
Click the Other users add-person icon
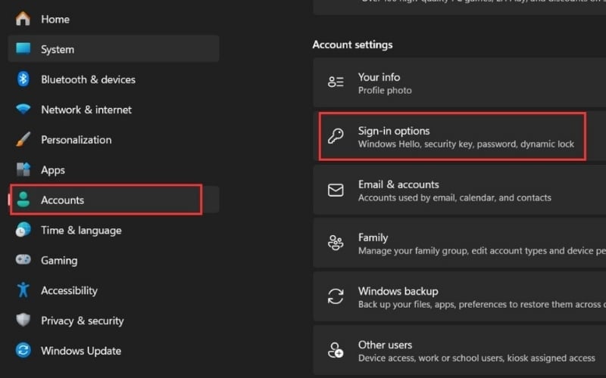point(336,350)
